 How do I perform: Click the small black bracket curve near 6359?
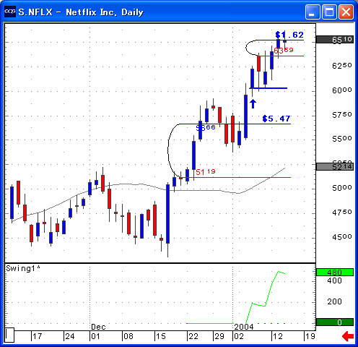pyautogui.click(x=246, y=48)
